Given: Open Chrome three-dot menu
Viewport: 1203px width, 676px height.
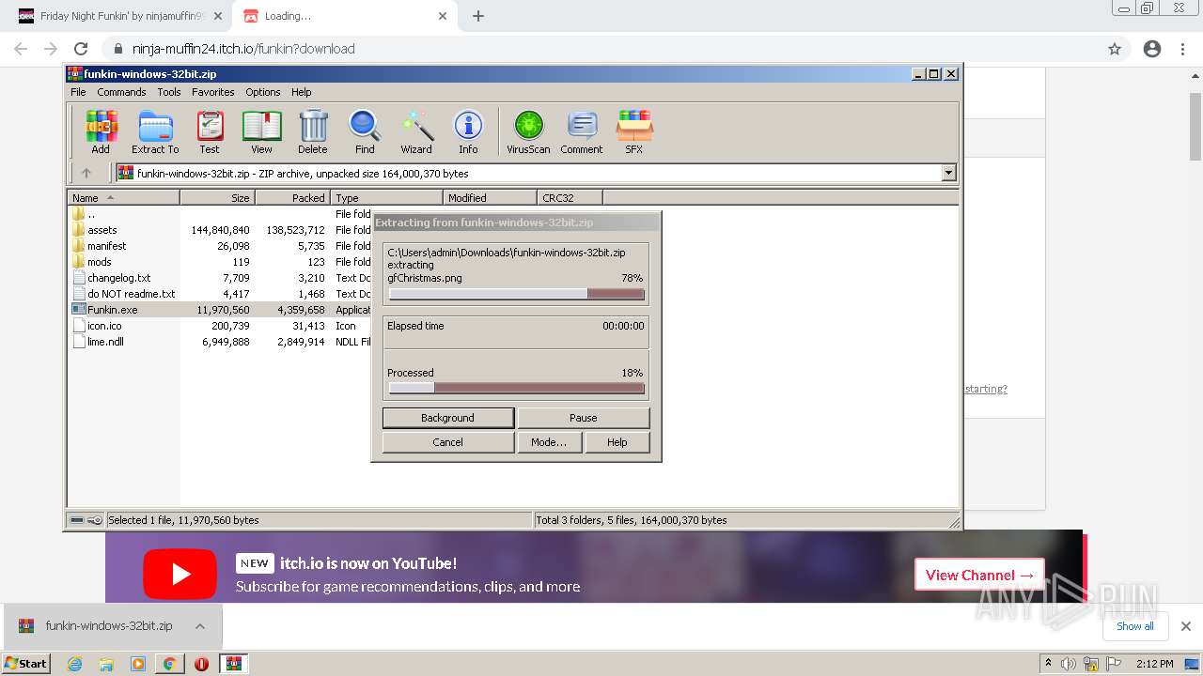Looking at the screenshot, I should pyautogui.click(x=1183, y=49).
